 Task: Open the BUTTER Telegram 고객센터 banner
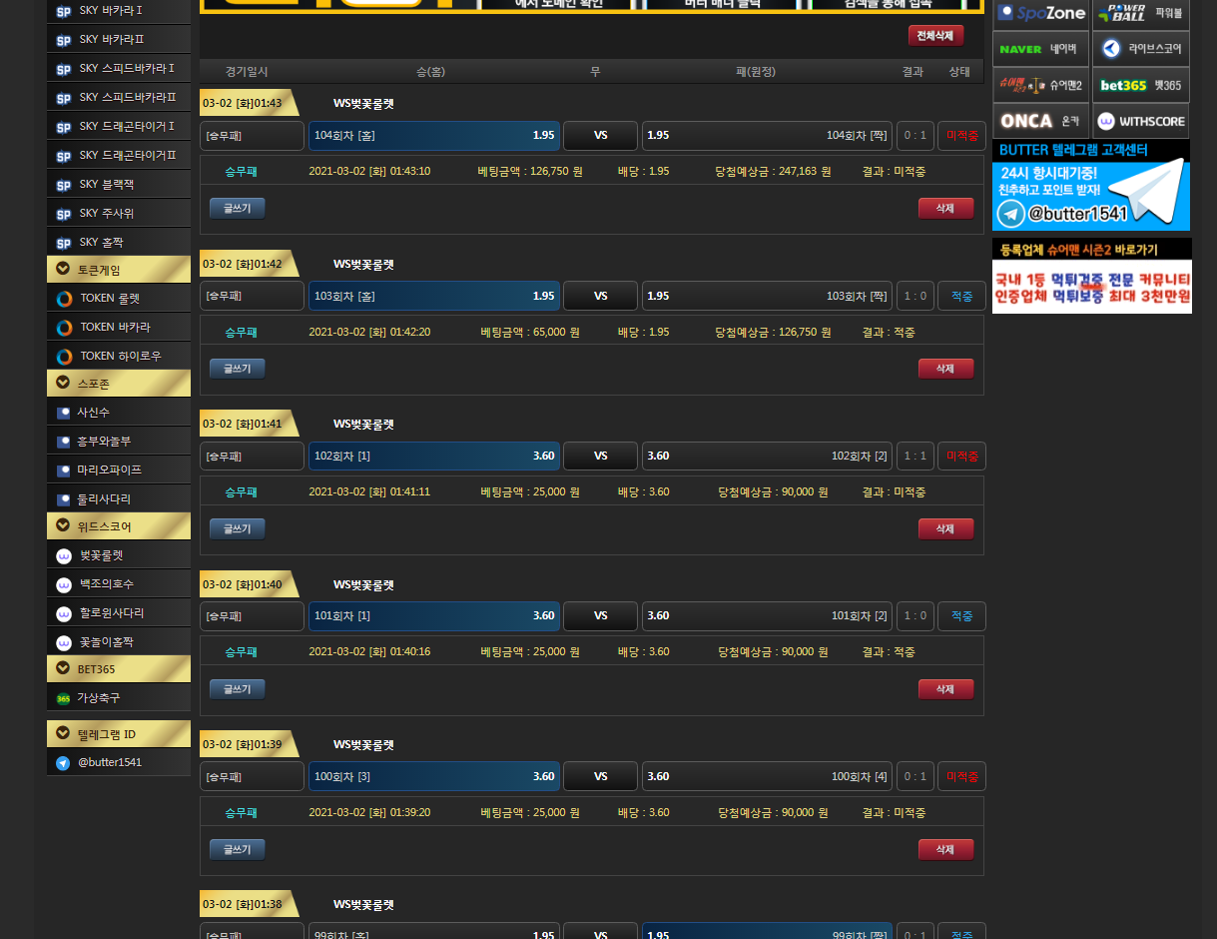[x=1090, y=186]
